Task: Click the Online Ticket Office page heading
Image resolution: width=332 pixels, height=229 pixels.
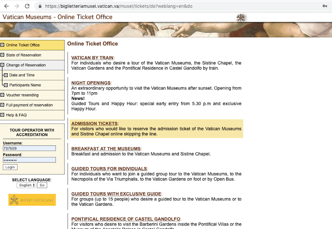Action: [92, 44]
